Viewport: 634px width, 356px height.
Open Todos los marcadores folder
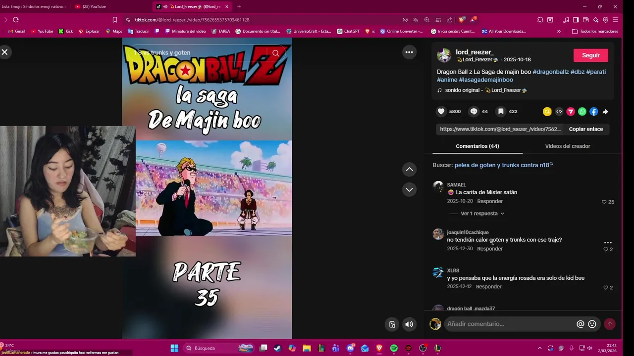(x=595, y=31)
